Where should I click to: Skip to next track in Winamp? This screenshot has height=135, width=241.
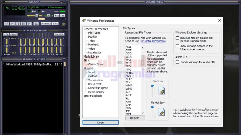coord(29,24)
